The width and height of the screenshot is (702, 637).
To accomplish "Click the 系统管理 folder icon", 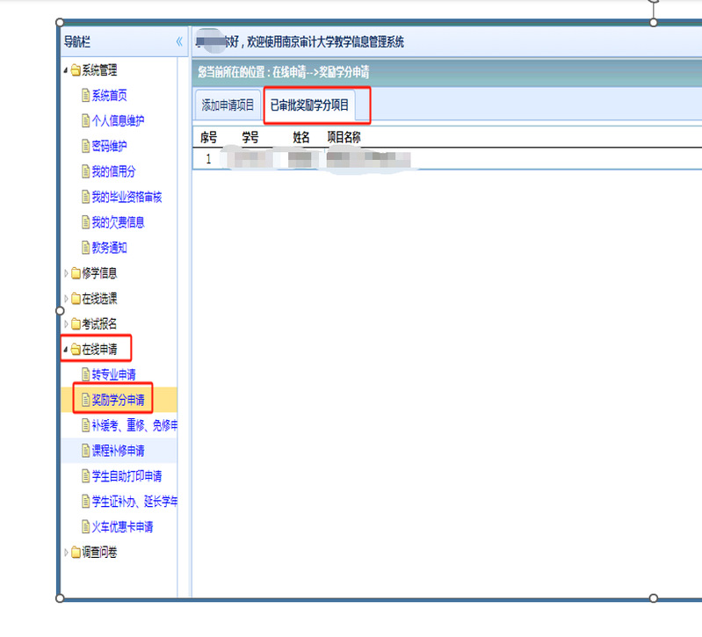I will point(76,70).
